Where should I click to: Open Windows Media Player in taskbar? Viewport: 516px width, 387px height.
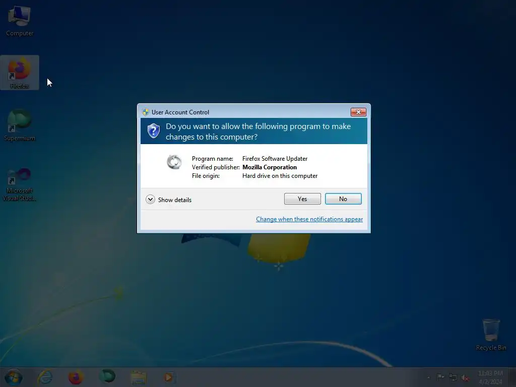[x=169, y=377]
